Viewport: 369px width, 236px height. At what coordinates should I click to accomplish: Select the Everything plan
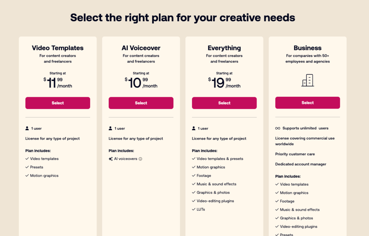coord(224,103)
